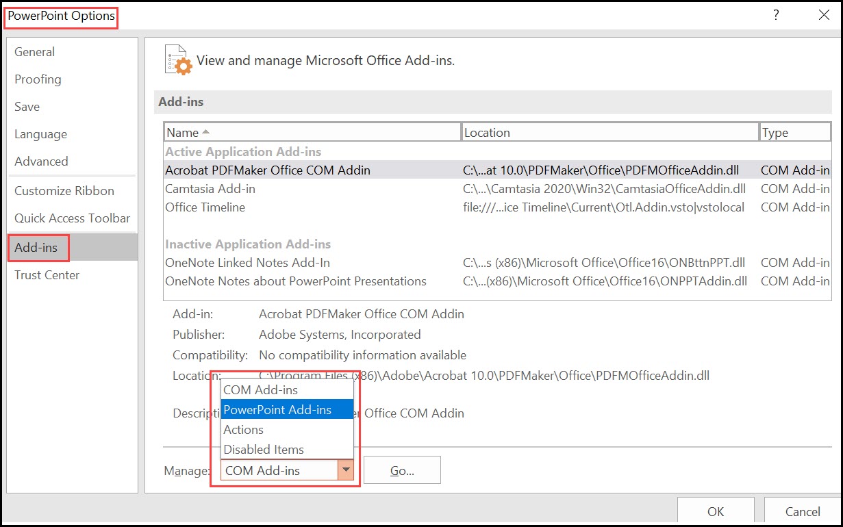The height and width of the screenshot is (527, 843).
Task: Confirm with the OK button
Action: (x=716, y=511)
